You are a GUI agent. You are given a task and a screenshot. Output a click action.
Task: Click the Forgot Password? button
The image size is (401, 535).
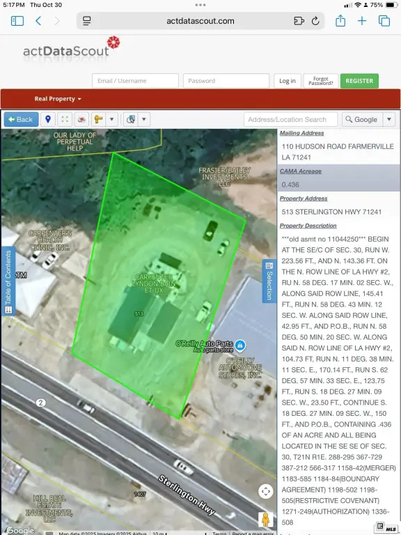coord(321,81)
